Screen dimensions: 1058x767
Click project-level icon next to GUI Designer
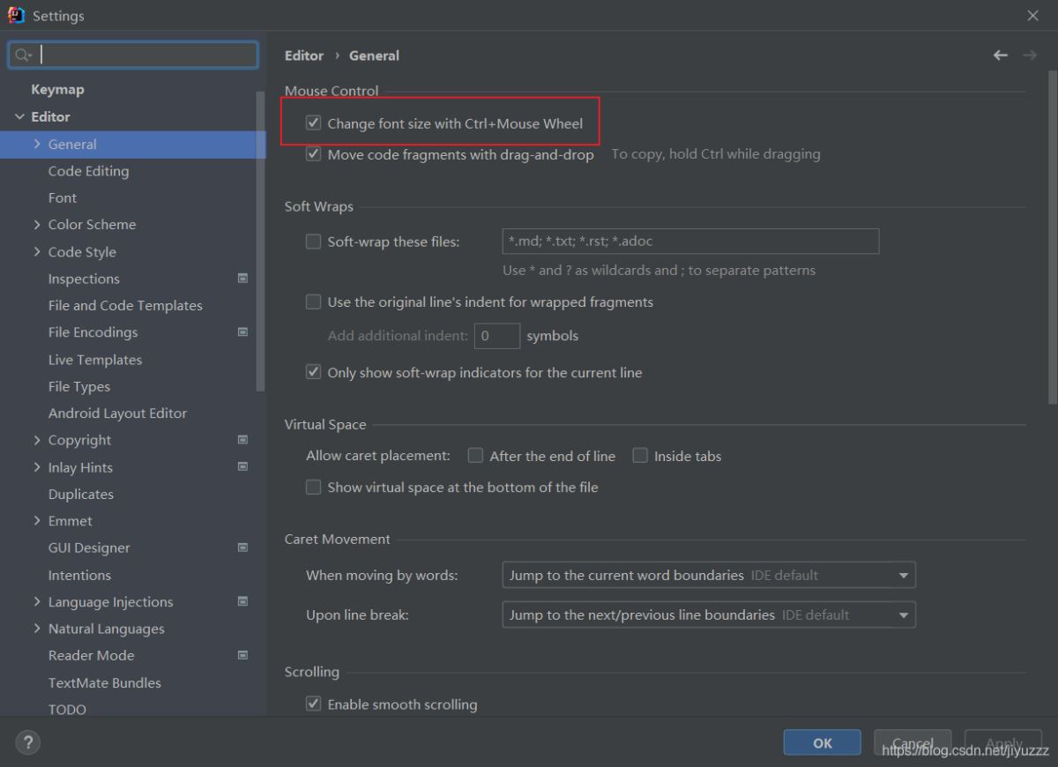[243, 547]
